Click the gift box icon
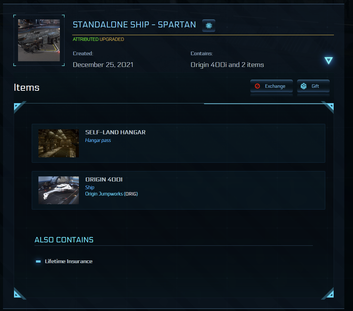This screenshot has width=353, height=311. (x=304, y=86)
